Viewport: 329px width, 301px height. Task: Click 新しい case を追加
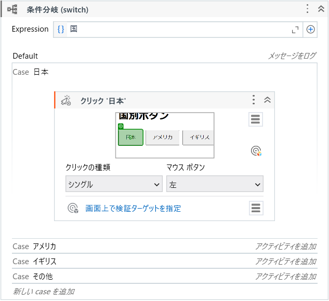tap(44, 292)
